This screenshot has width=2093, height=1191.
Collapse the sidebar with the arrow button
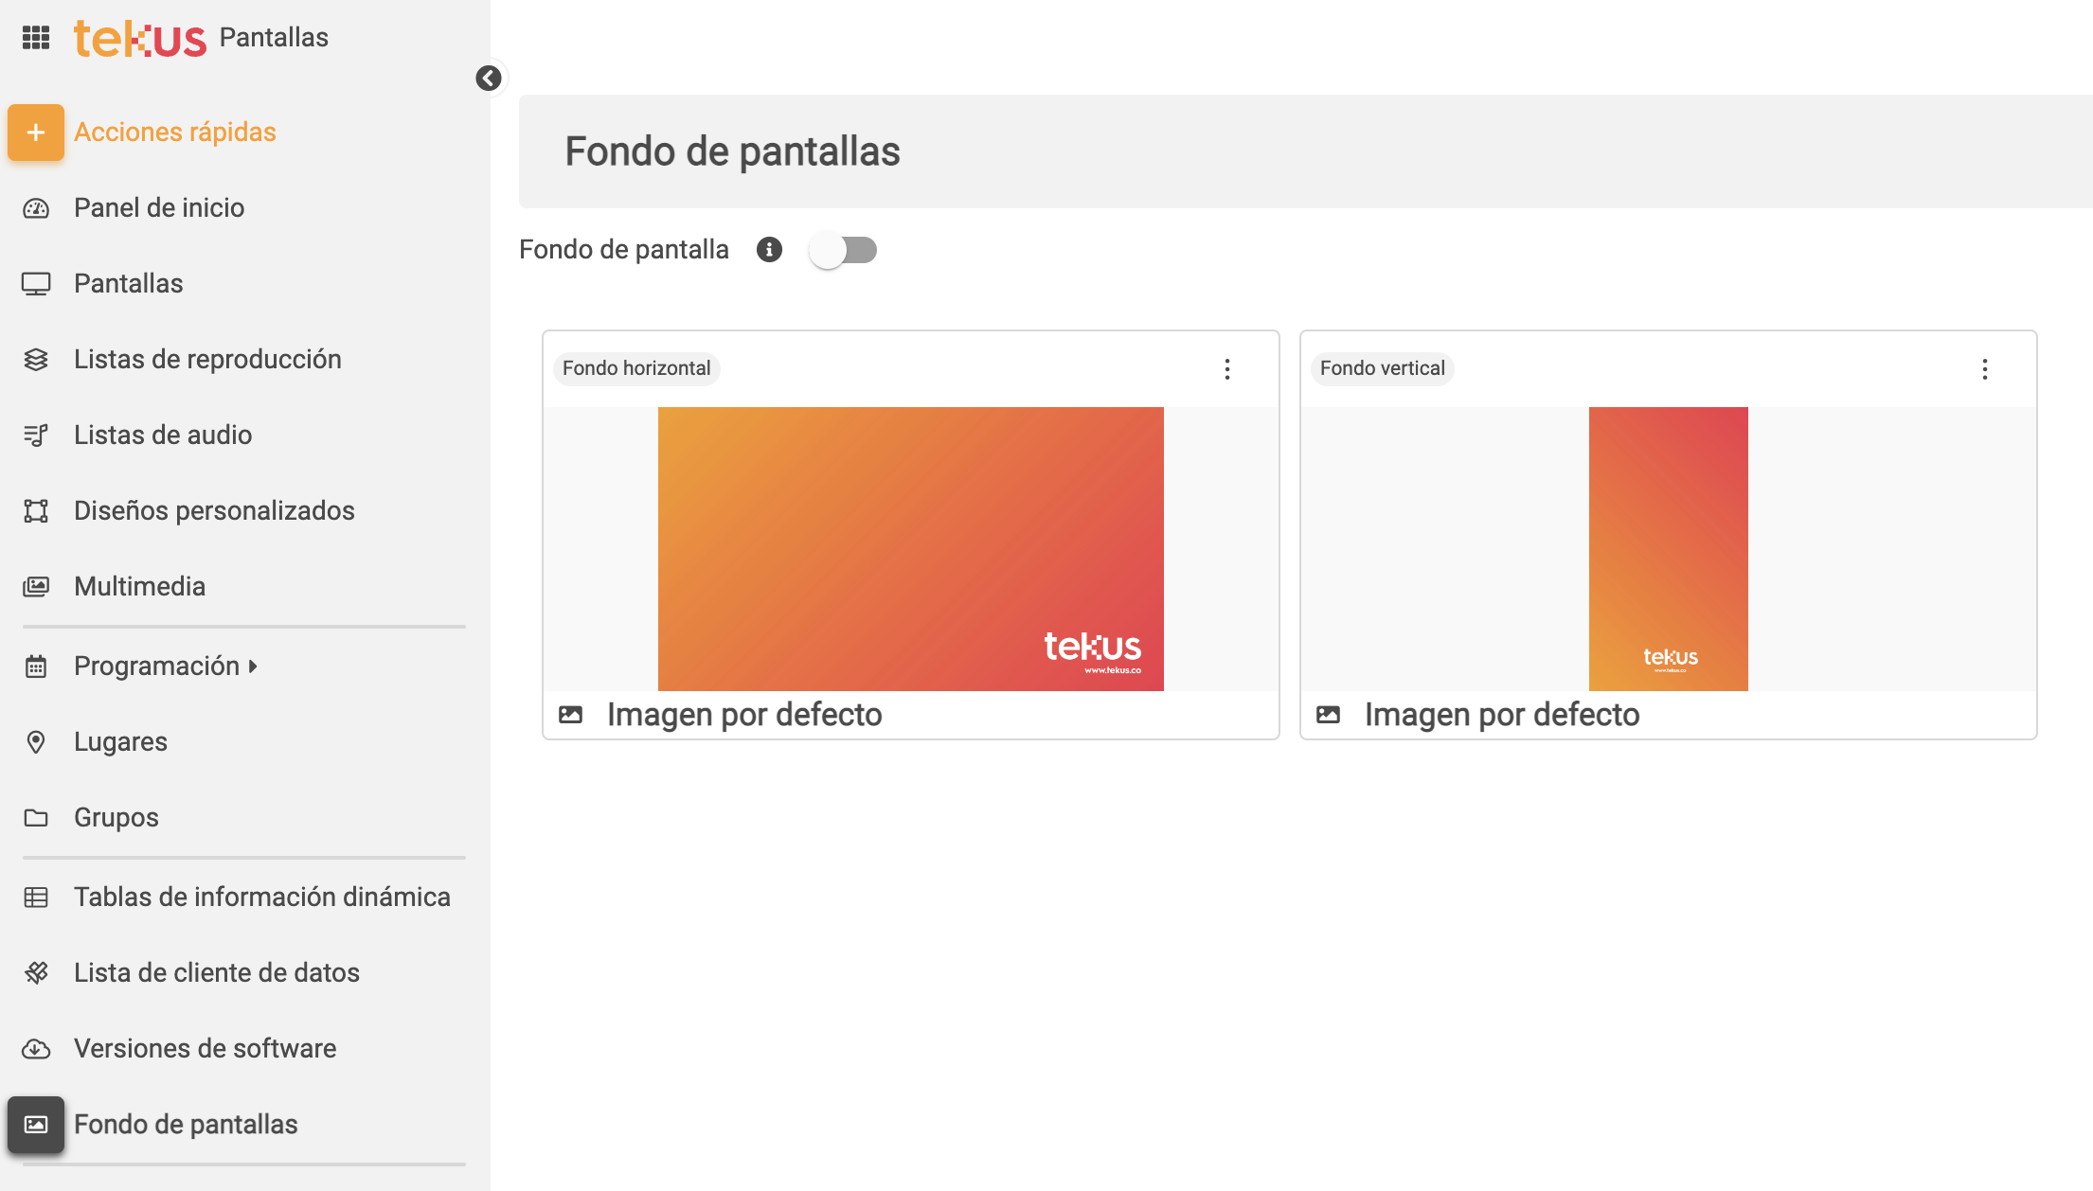click(489, 78)
